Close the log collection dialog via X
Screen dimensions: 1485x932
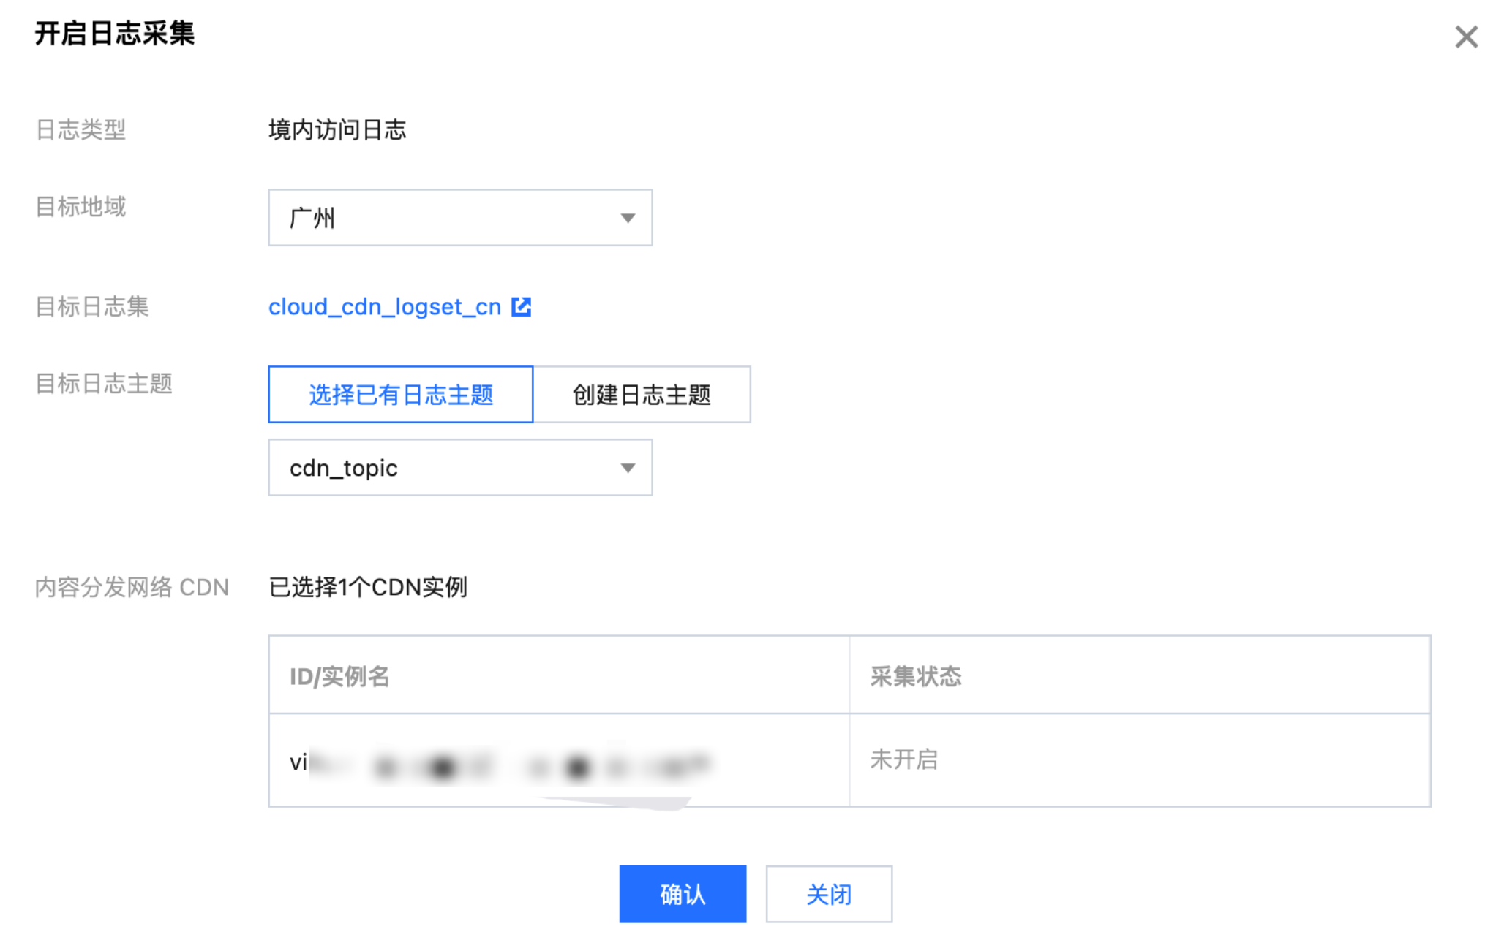click(1465, 37)
